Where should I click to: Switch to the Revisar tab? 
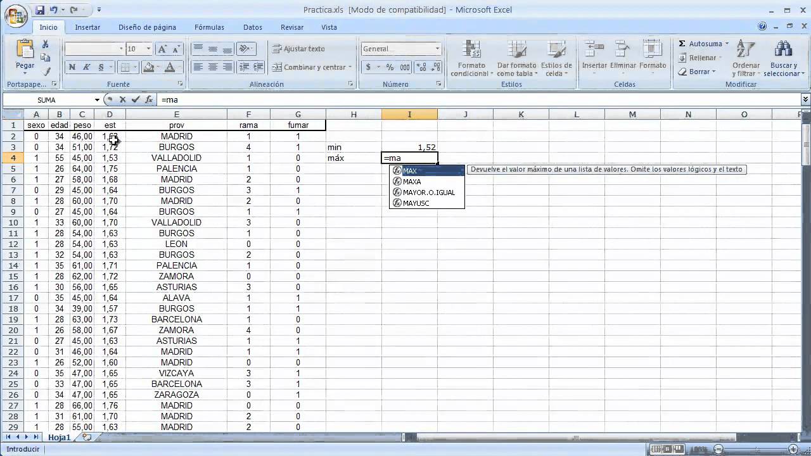[292, 27]
